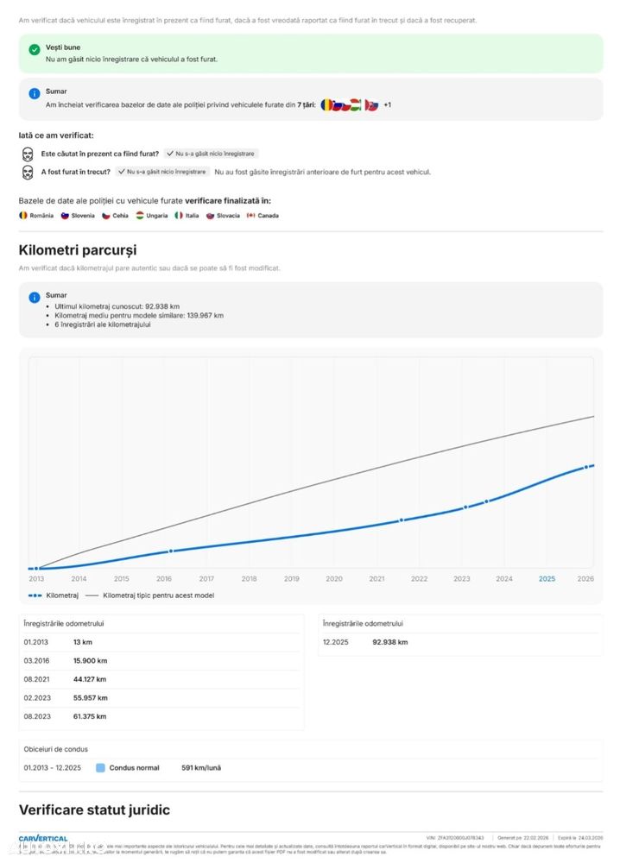620x863 pixels.
Task: Click the last data point on mileage line
Action: 586,466
